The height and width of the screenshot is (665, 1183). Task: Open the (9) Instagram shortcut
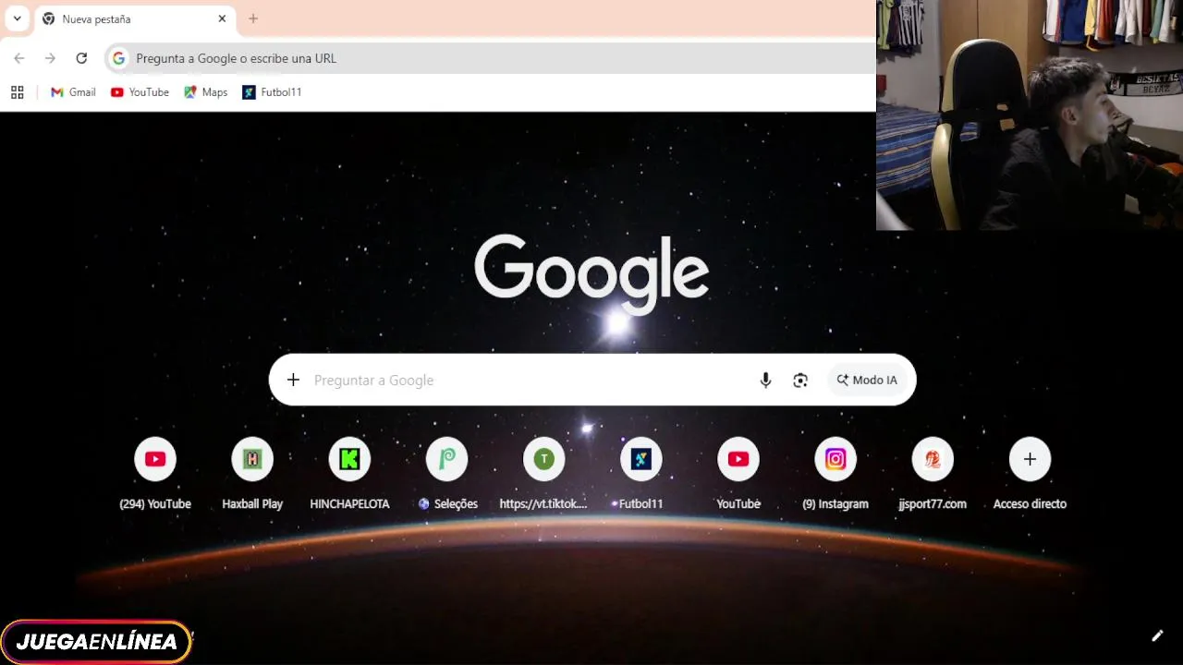(x=835, y=475)
